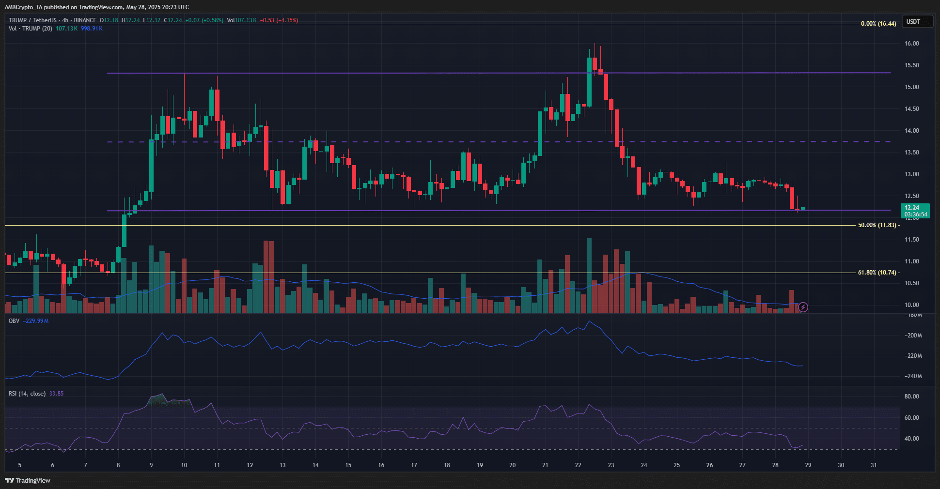Click the 80.00 RSI axis label
This screenshot has width=940, height=489.
[912, 397]
